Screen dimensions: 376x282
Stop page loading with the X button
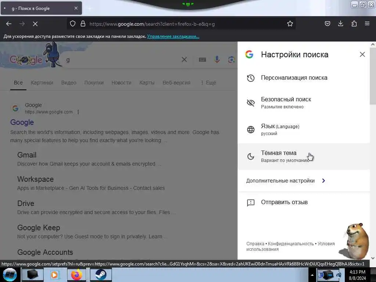(35, 24)
